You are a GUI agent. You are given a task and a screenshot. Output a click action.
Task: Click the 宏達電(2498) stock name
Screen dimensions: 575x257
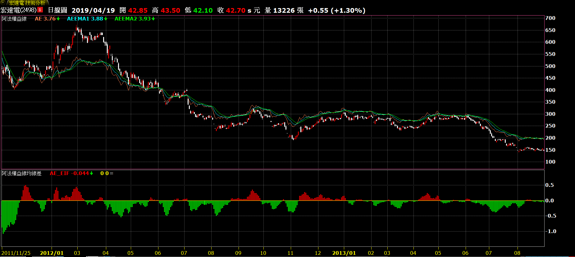19,10
